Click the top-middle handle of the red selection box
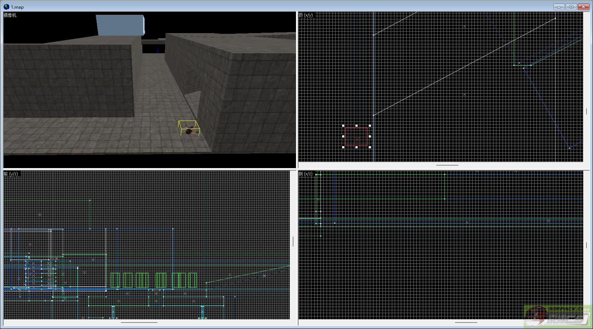593x329 pixels. 357,126
